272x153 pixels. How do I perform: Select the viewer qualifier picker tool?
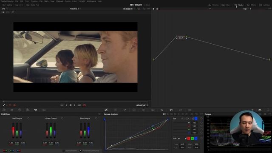[x=4, y=105]
